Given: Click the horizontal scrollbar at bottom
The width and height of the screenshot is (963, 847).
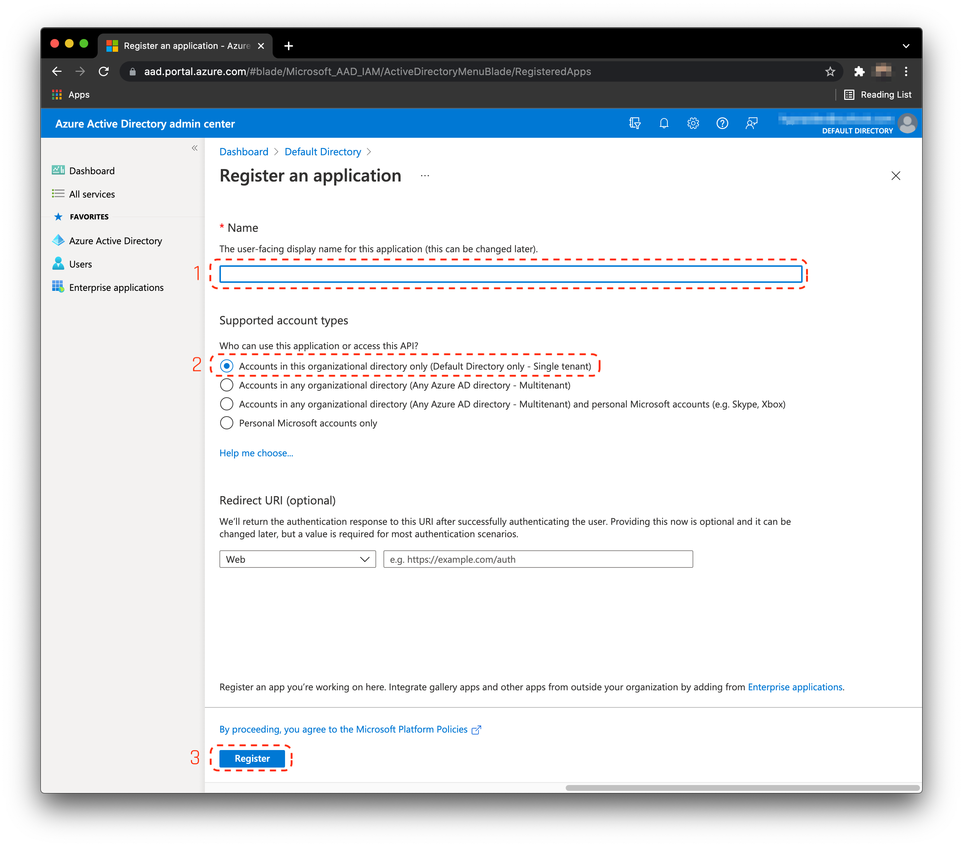Looking at the screenshot, I should (742, 788).
